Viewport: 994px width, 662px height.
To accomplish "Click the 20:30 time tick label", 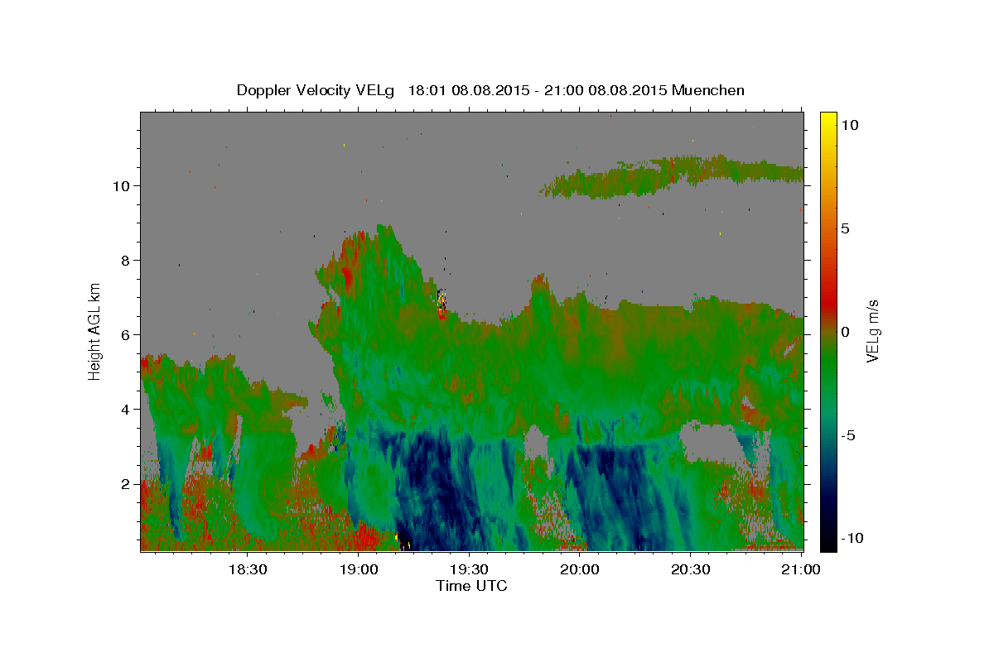I will coord(690,570).
